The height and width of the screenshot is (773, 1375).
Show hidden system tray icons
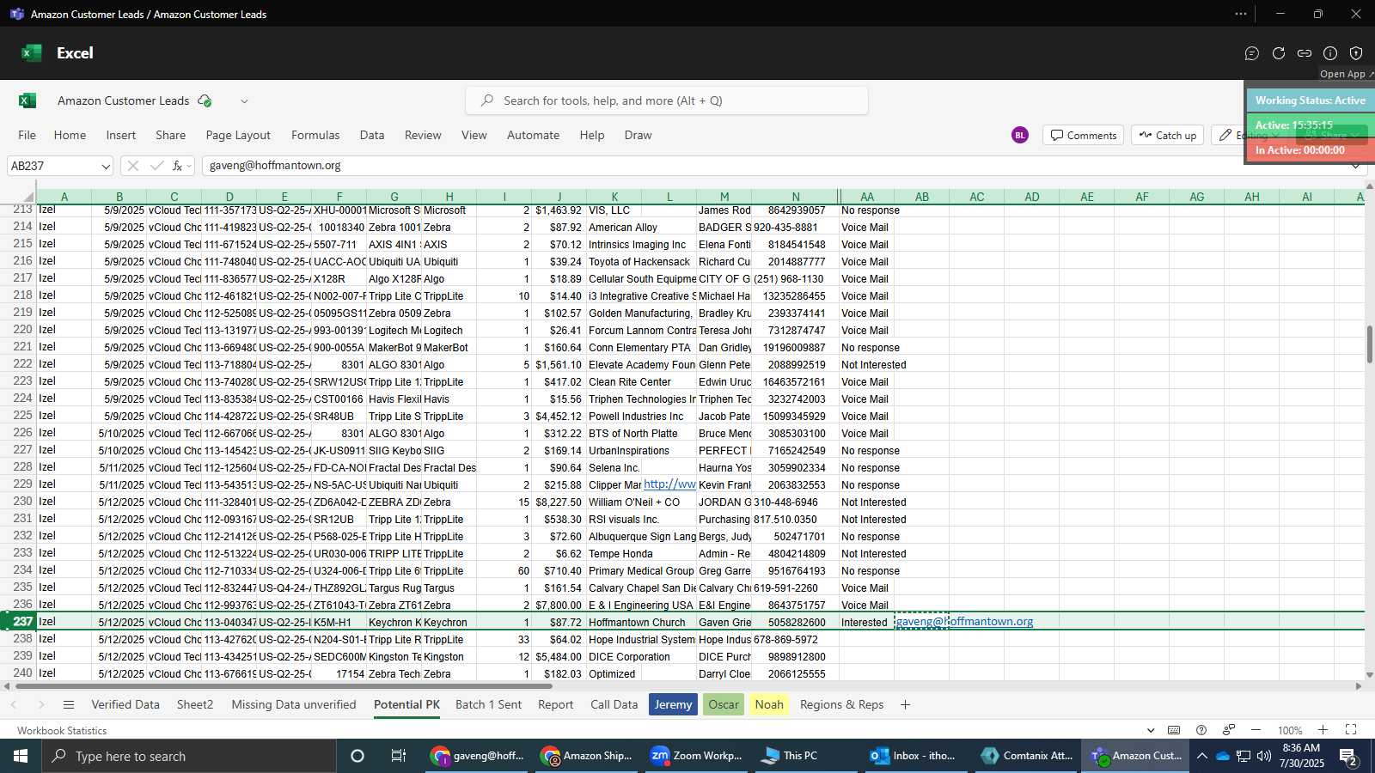click(1201, 756)
